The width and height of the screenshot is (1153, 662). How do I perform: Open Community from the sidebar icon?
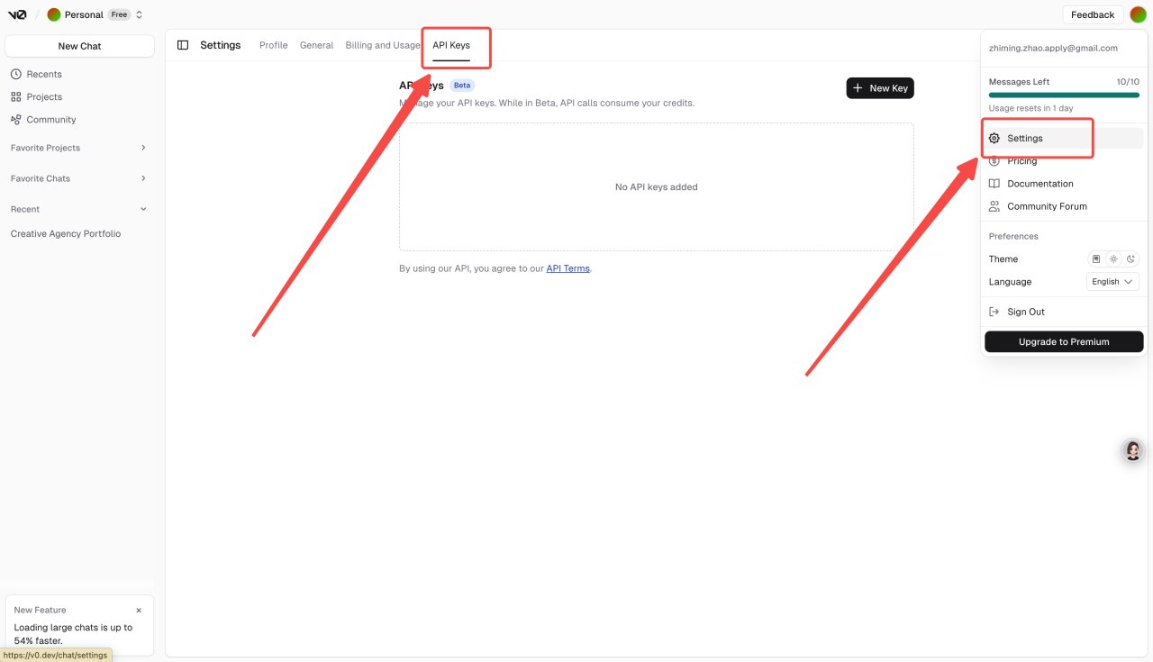click(16, 120)
